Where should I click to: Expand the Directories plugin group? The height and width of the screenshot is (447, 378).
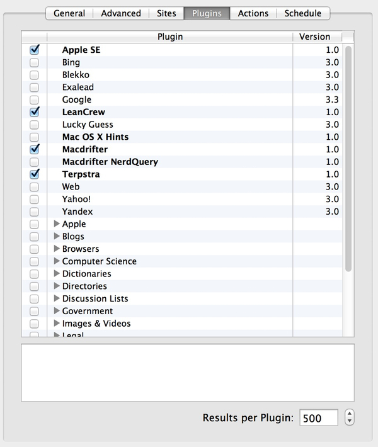click(x=57, y=286)
